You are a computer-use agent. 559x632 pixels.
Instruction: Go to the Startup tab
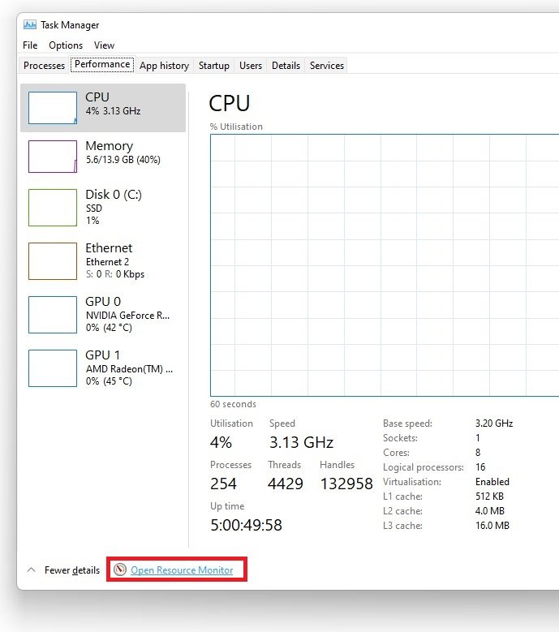click(214, 66)
